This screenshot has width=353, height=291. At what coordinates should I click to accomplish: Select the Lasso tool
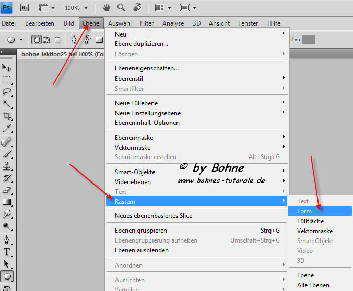(7, 91)
